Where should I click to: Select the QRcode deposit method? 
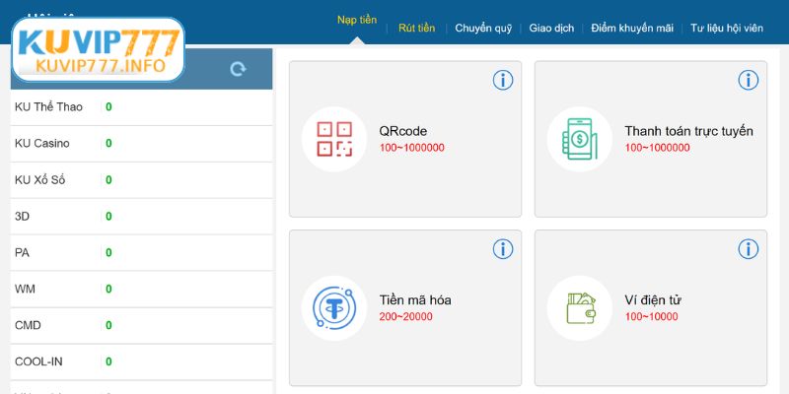pyautogui.click(x=405, y=139)
